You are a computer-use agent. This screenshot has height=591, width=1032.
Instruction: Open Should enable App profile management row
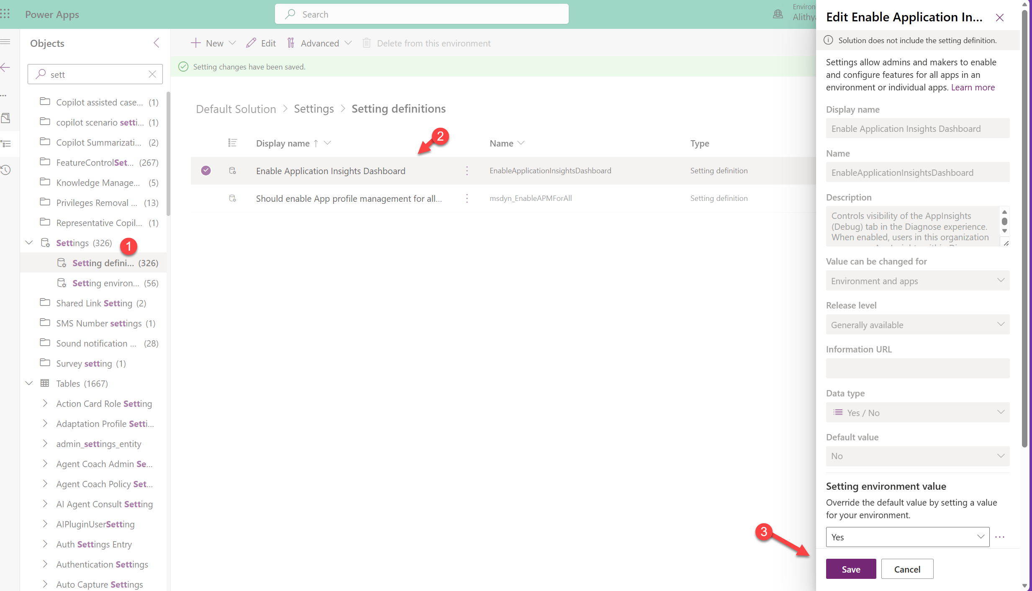[349, 198]
